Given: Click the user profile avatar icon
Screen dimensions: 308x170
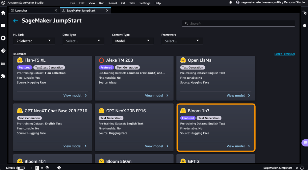Looking at the screenshot, I should [238, 2].
